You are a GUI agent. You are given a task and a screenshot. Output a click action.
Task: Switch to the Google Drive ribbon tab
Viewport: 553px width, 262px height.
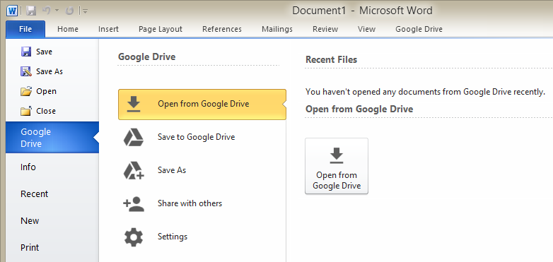click(419, 29)
